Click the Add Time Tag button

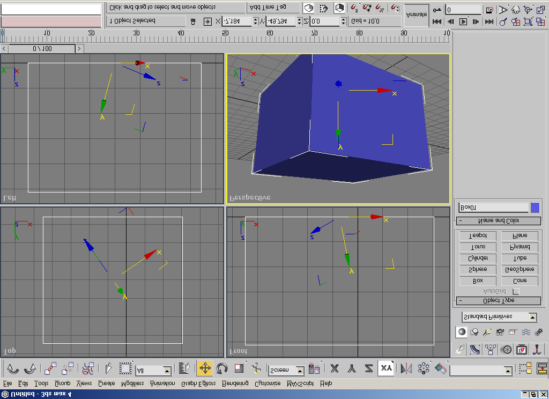pyautogui.click(x=273, y=8)
